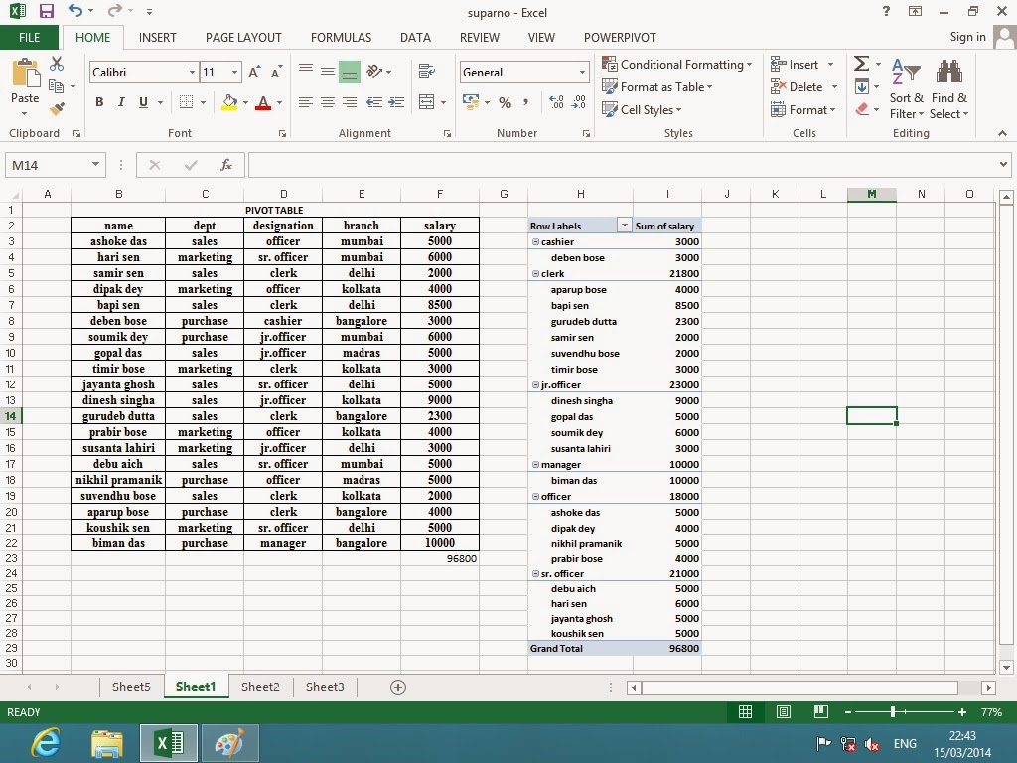Click the Clear eraser icon
Image resolution: width=1017 pixels, height=763 pixels.
pyautogui.click(x=862, y=109)
